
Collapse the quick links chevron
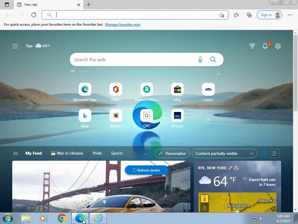[x=218, y=73]
